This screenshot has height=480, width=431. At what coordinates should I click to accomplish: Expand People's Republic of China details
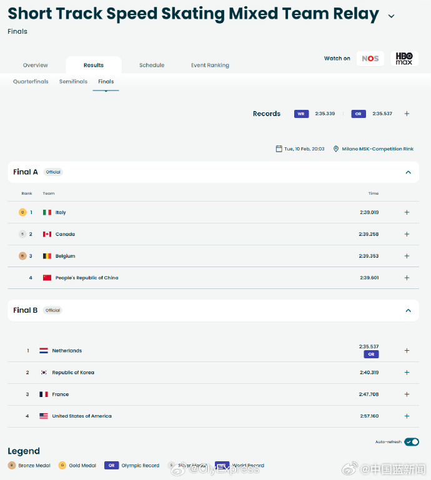coord(407,278)
